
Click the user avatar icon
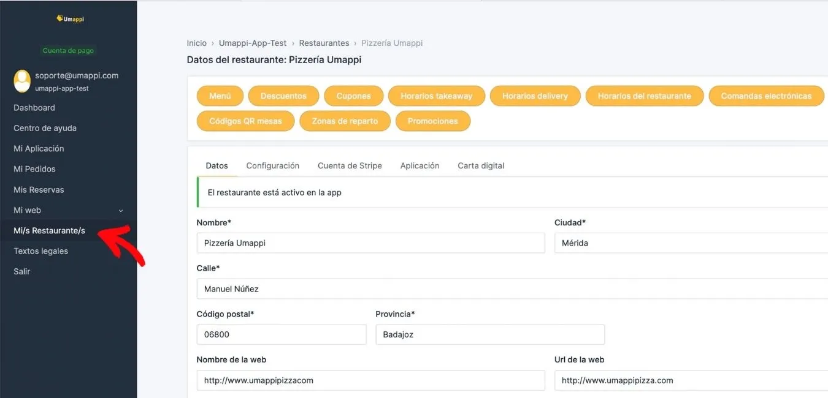tap(22, 81)
